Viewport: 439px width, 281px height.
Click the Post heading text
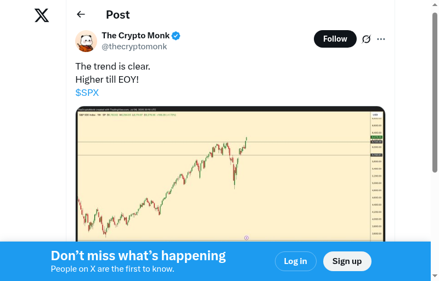118,15
